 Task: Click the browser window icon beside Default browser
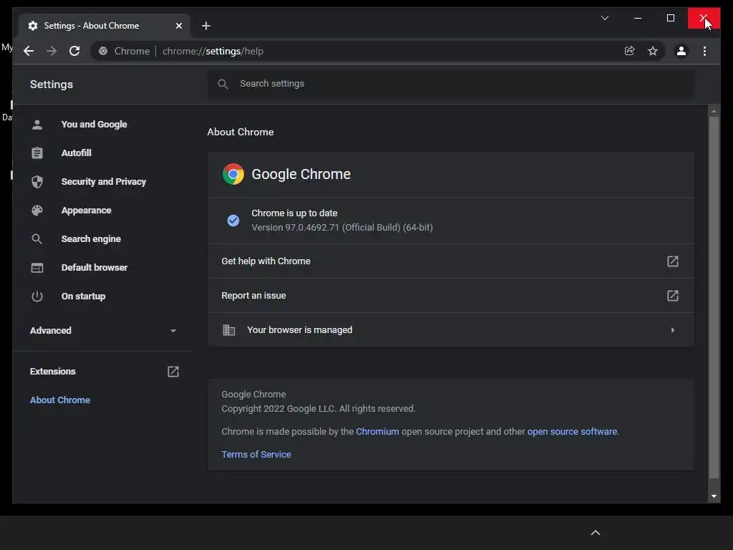point(37,268)
